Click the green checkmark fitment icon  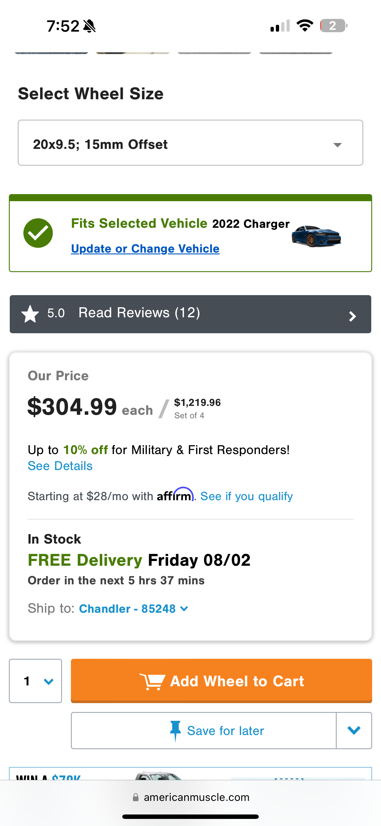[38, 233]
